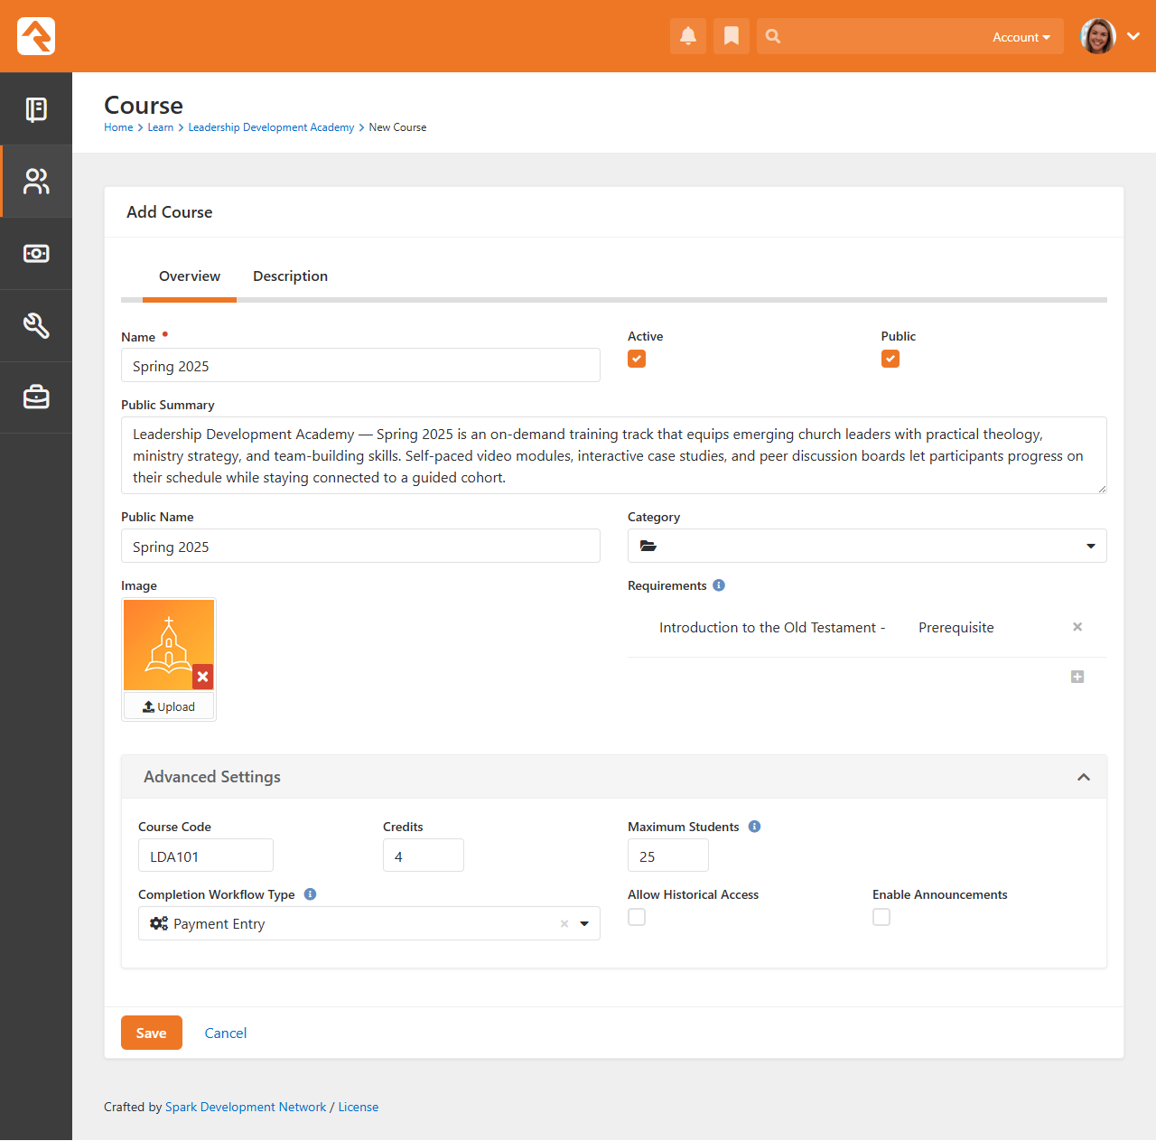This screenshot has height=1141, width=1156.
Task: Uncheck the Public checkbox
Action: tap(890, 359)
